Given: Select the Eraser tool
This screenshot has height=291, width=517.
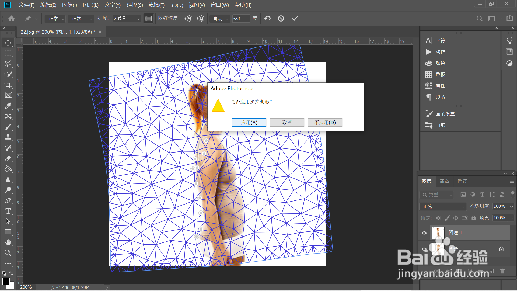Looking at the screenshot, I should pos(8,158).
